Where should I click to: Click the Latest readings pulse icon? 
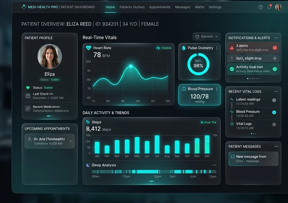point(232,99)
